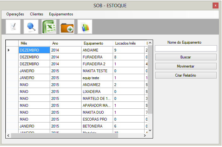The image size is (222, 147).
Task: Focus the Nome do Equipamento text field
Action: (x=185, y=48)
